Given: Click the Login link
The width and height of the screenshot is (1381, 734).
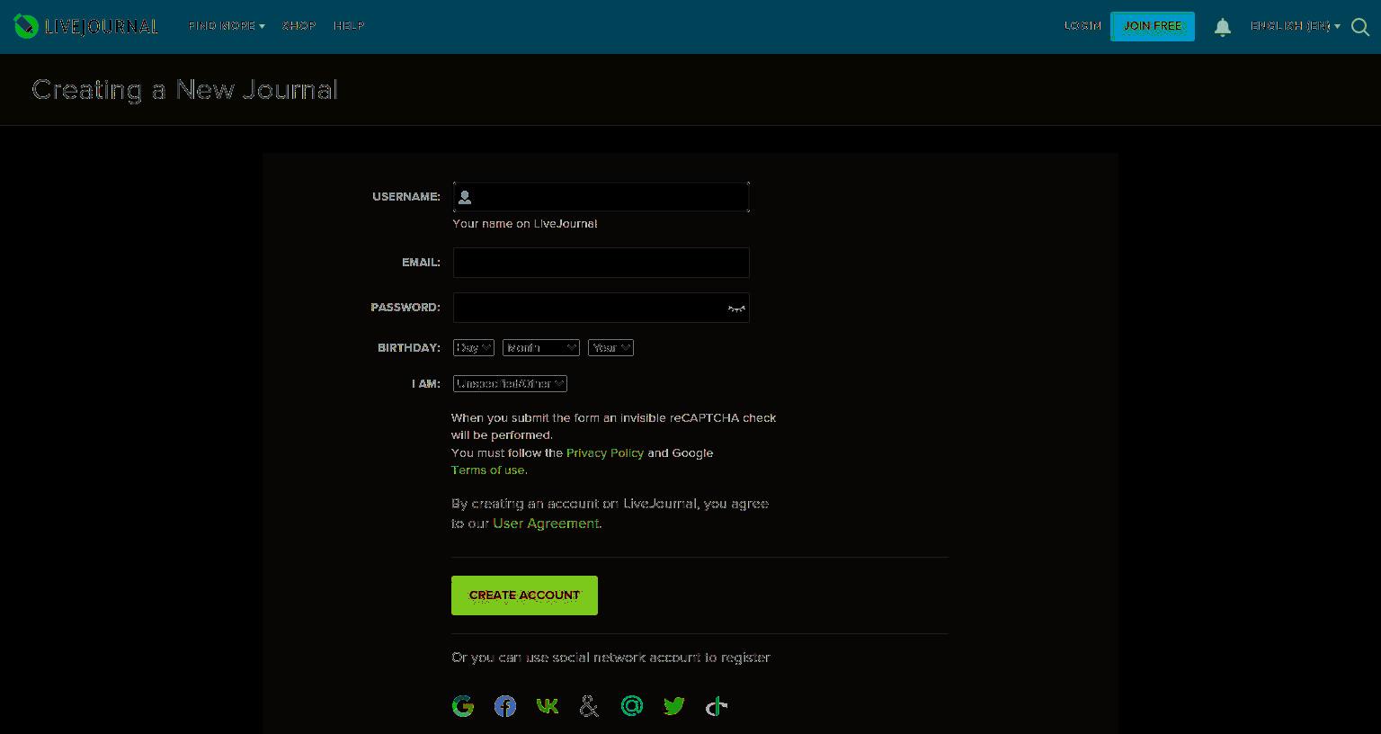Looking at the screenshot, I should pyautogui.click(x=1083, y=26).
